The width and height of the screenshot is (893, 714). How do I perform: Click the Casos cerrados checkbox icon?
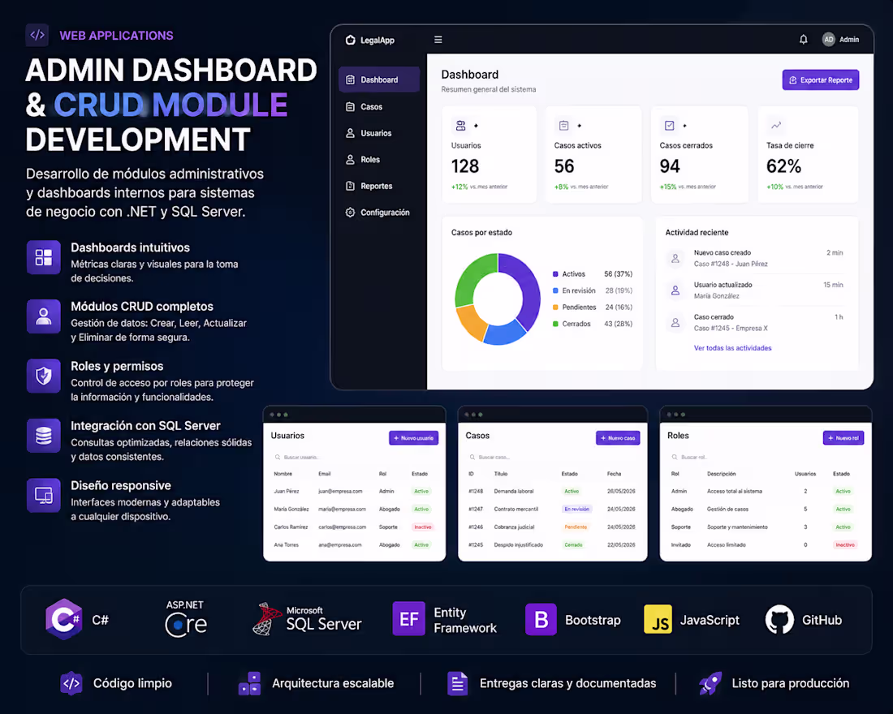coord(669,125)
